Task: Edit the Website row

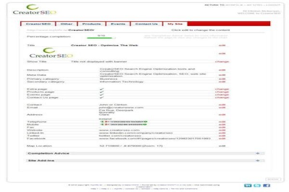Action: (x=222, y=130)
